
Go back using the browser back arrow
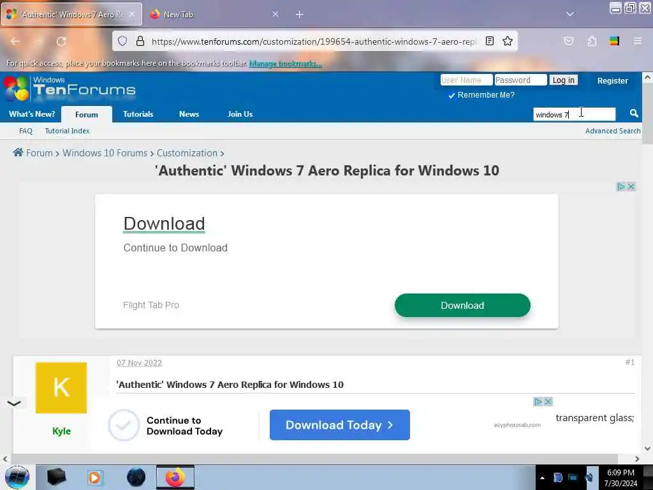click(15, 41)
